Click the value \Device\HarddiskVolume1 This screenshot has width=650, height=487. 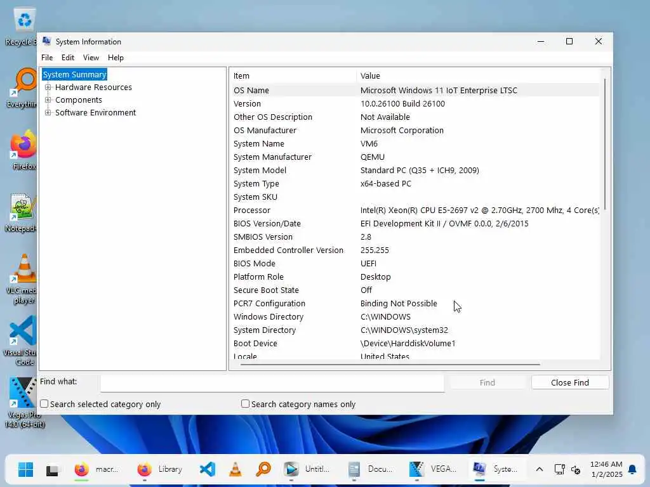tap(408, 343)
